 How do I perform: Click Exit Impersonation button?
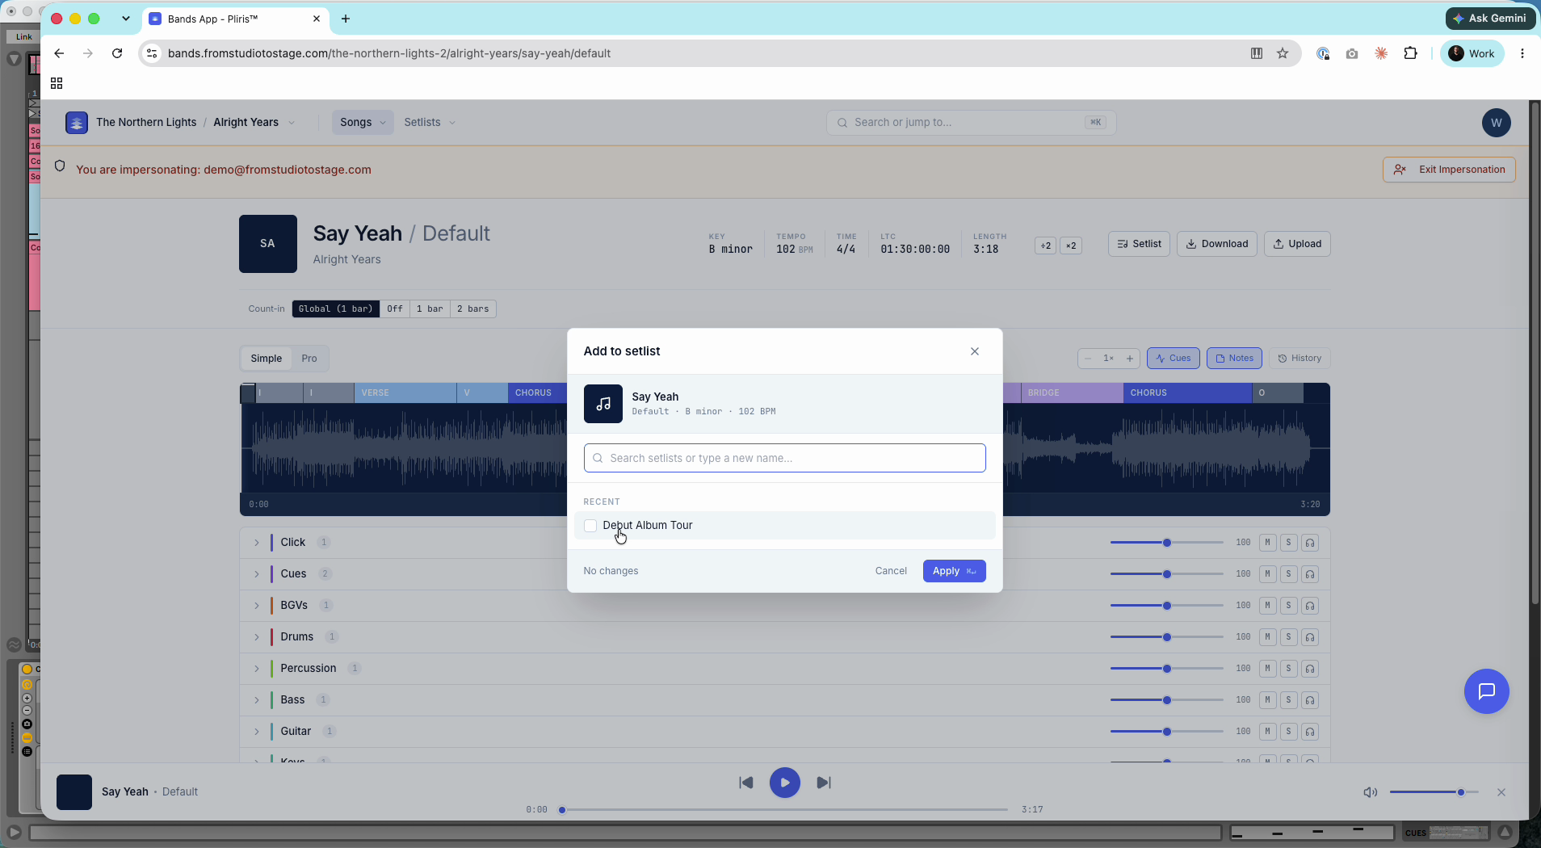[x=1449, y=170]
